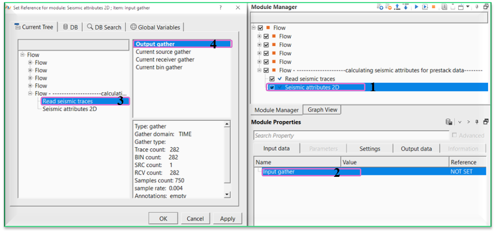
Task: Click the add module icon with blue plus
Action: pyautogui.click(x=380, y=6)
